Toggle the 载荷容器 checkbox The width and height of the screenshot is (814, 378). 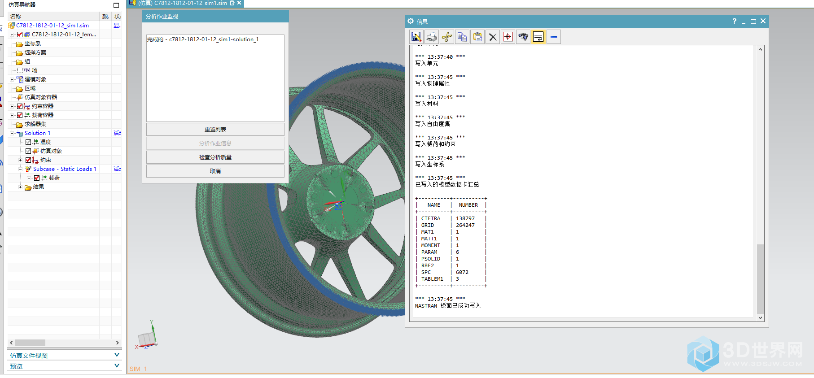coord(20,115)
